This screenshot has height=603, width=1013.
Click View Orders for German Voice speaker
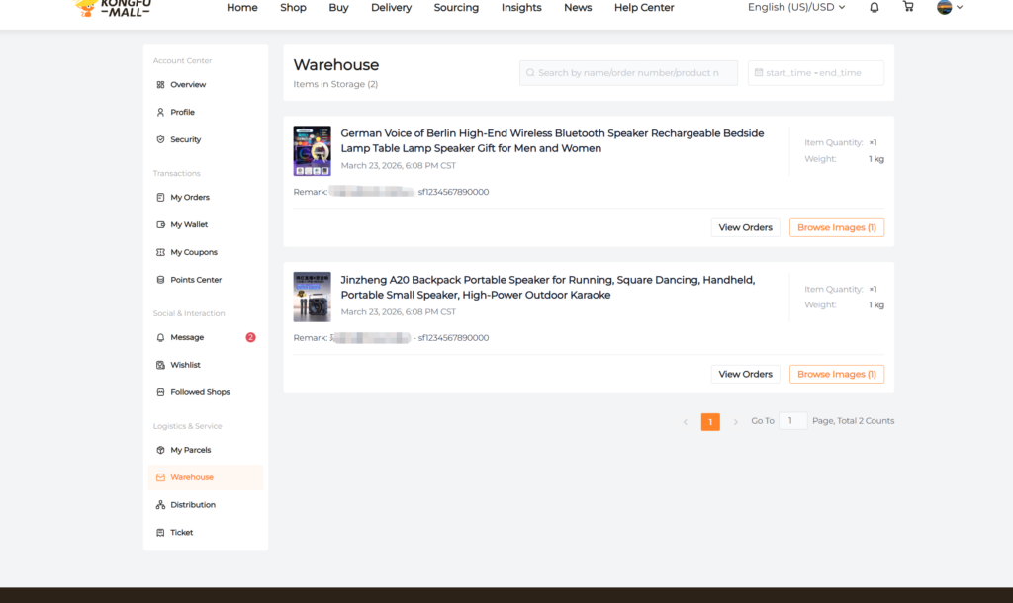(745, 228)
